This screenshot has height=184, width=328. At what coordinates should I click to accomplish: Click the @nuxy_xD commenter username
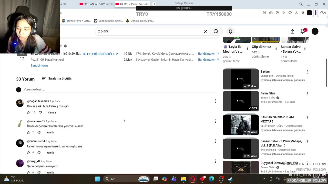[34, 161]
